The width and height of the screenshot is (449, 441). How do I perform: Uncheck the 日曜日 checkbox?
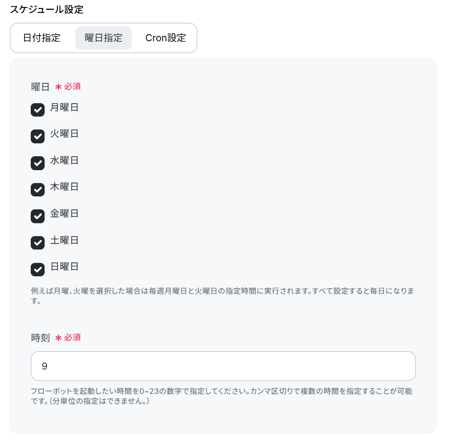(x=38, y=269)
